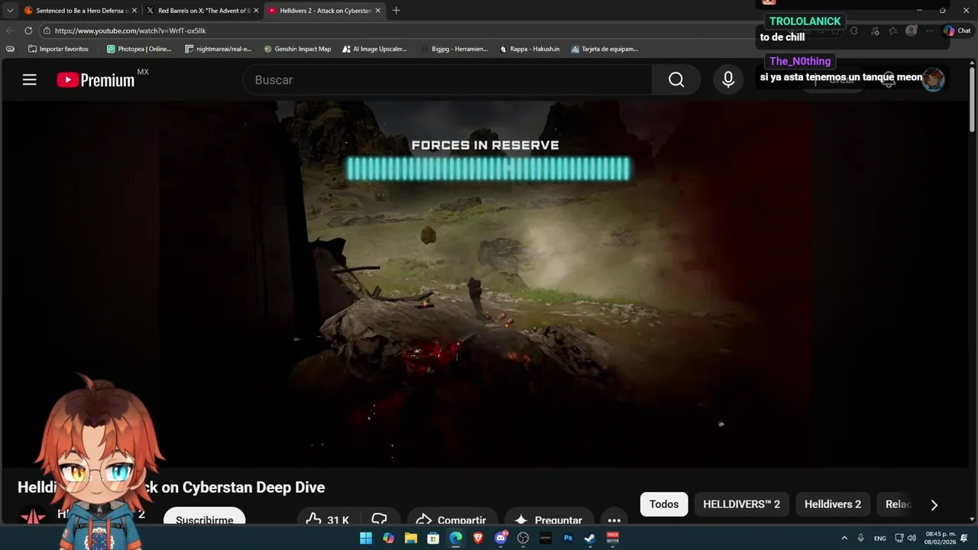This screenshot has width=978, height=550.
Task: Open Copilot from the taskbar
Action: 388,538
